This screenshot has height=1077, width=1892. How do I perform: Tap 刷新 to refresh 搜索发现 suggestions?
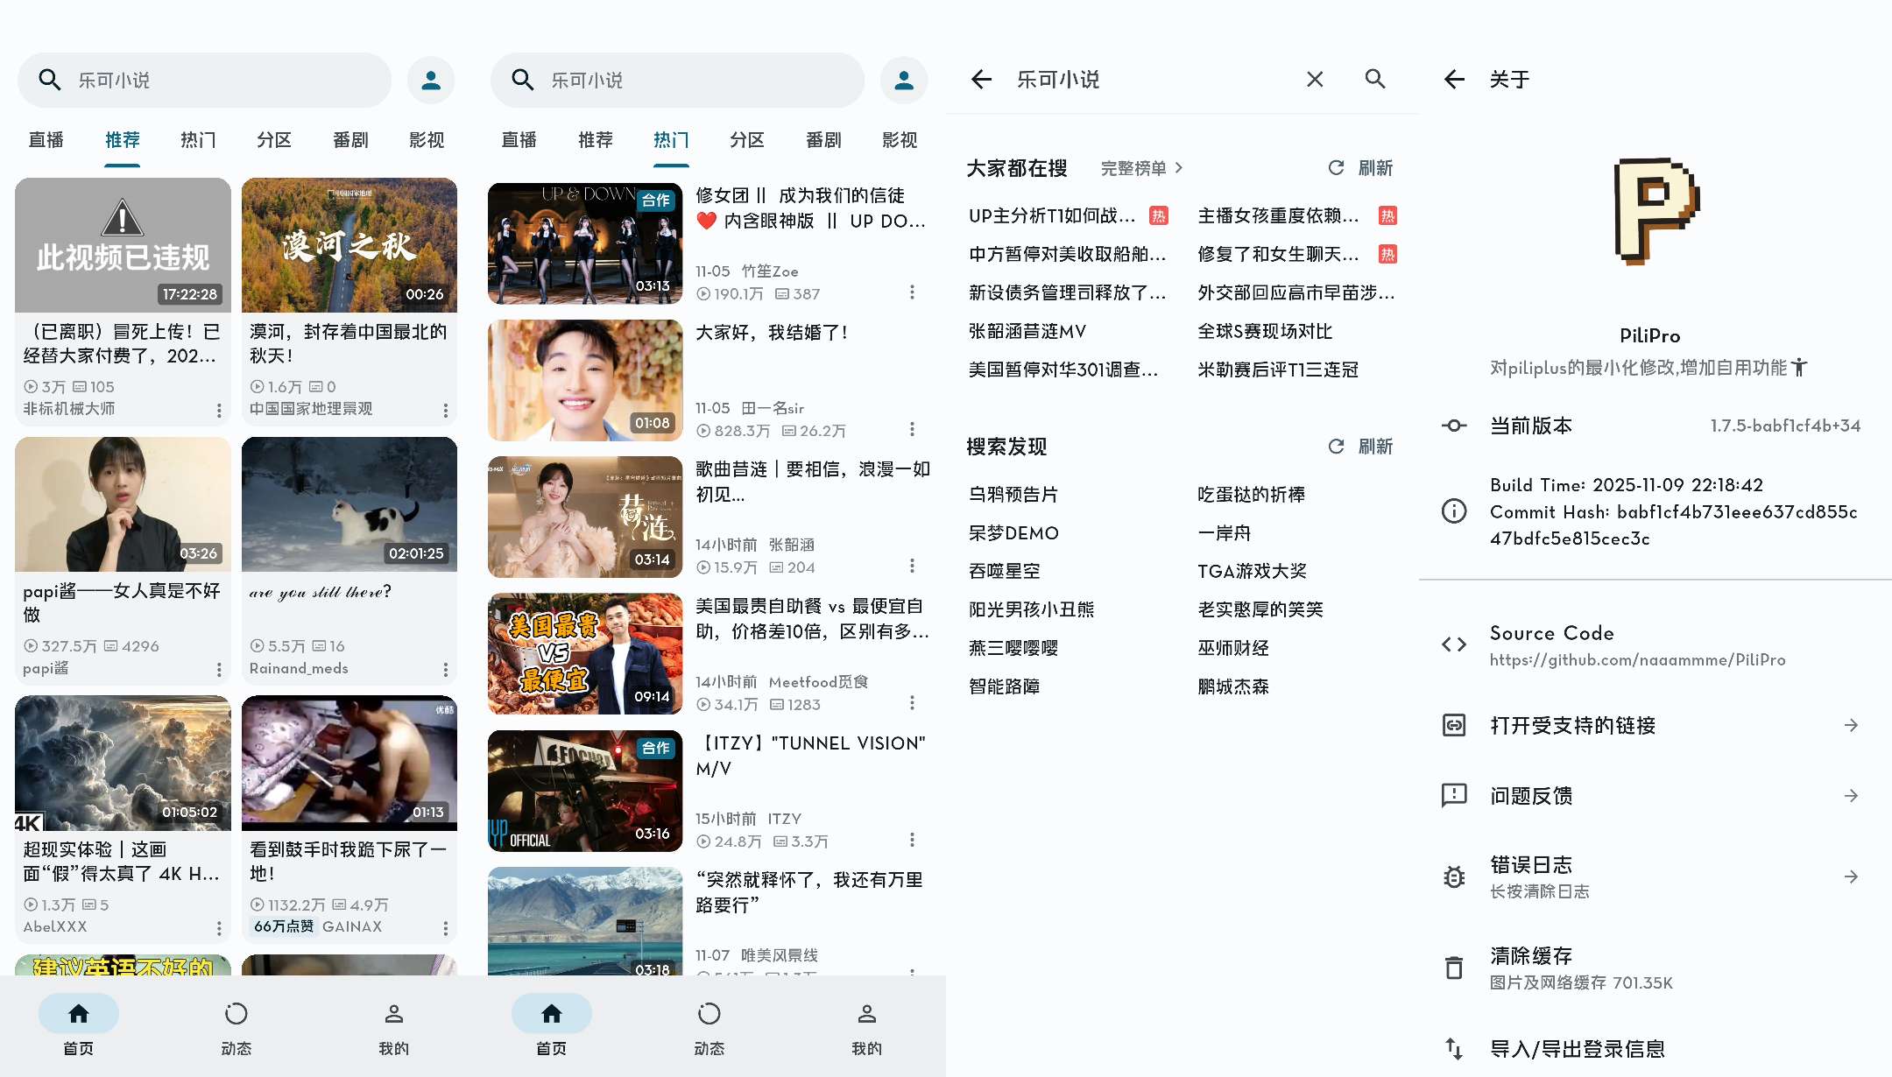coord(1360,447)
